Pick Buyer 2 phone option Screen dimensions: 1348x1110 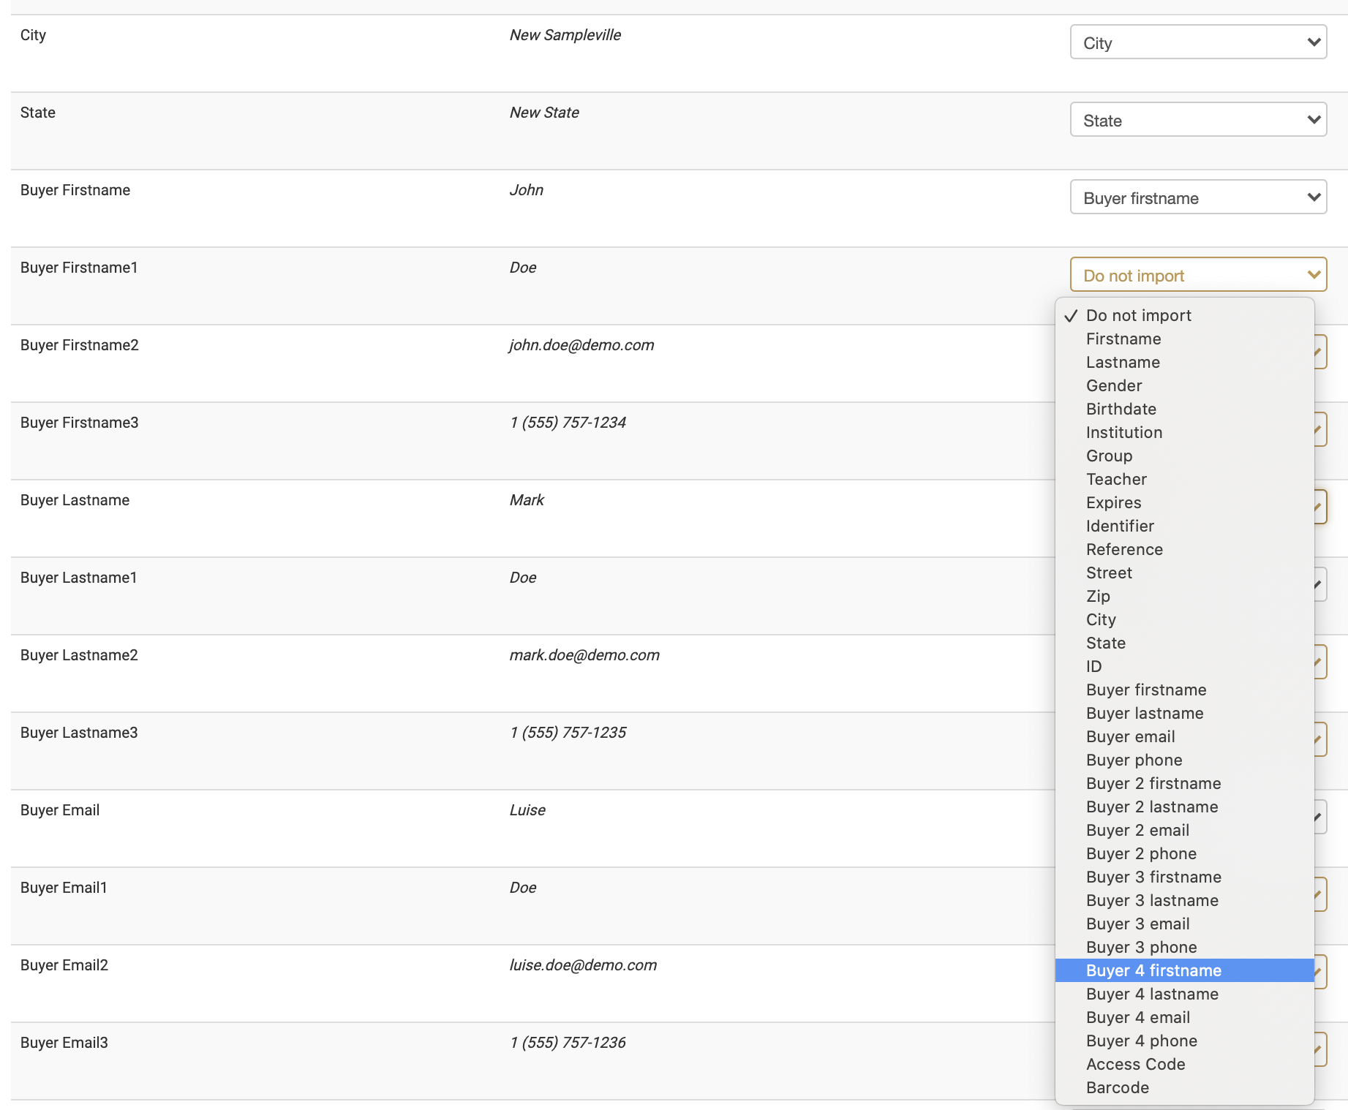tap(1185, 853)
